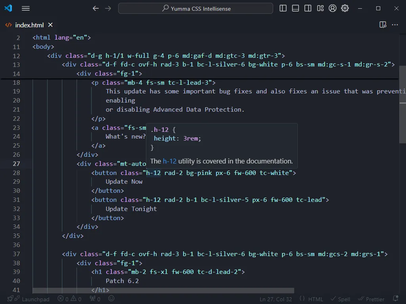Open the hamburger application menu

click(26, 9)
